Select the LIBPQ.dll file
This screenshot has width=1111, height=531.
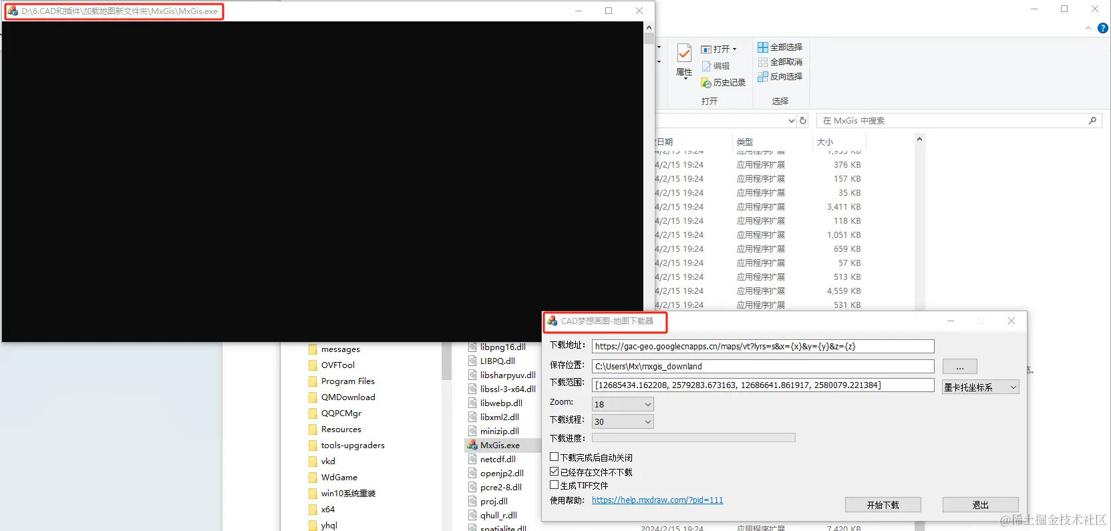click(x=497, y=361)
